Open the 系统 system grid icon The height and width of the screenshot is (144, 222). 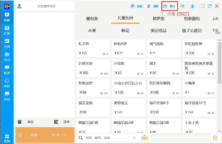7,138
